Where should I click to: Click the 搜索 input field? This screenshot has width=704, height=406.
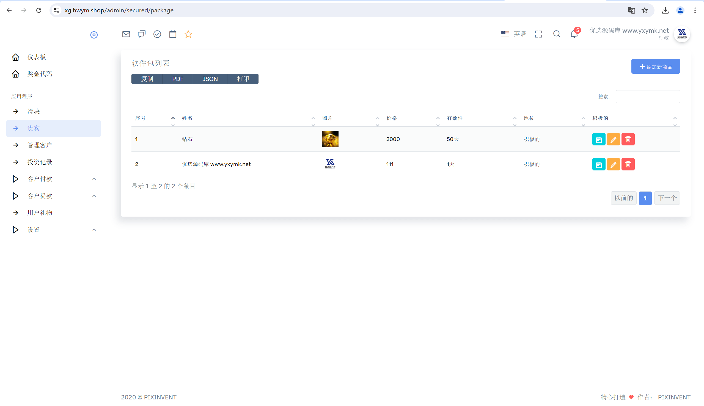point(648,96)
